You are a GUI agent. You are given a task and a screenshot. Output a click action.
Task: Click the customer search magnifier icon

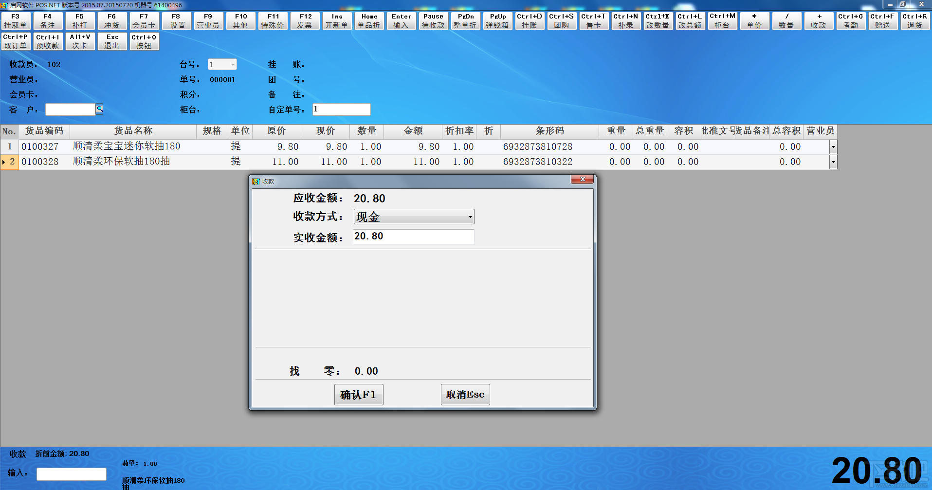(x=99, y=109)
